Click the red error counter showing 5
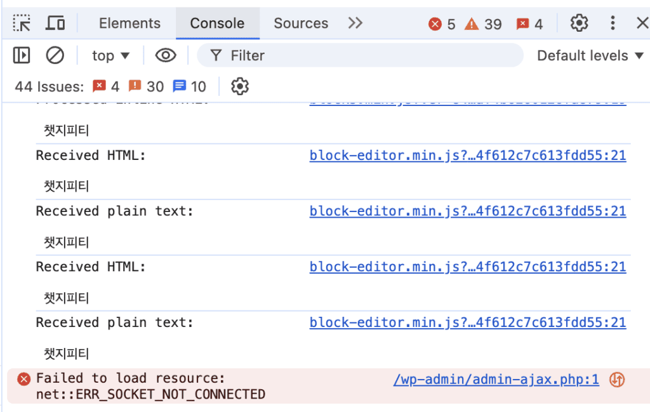The image size is (650, 412). [442, 24]
